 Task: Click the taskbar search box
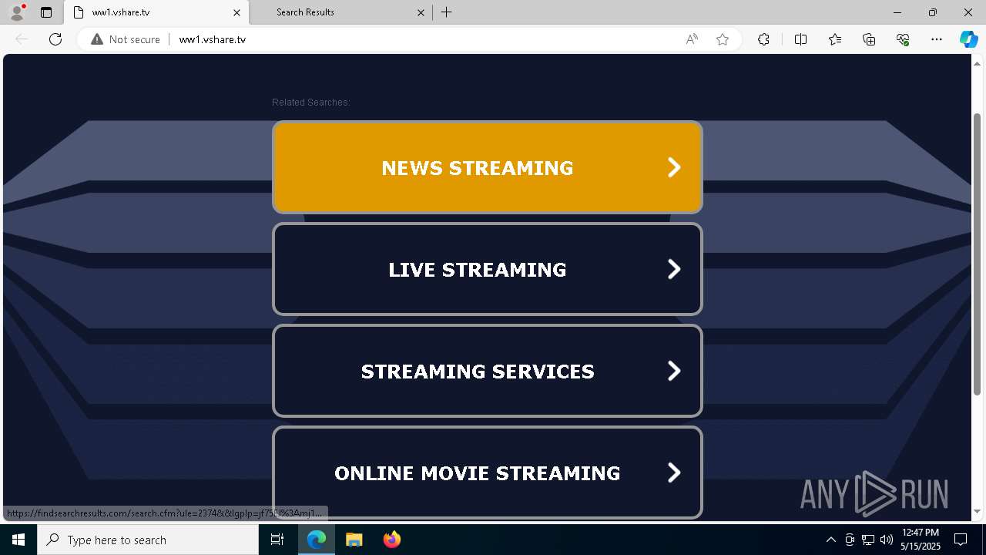148,540
